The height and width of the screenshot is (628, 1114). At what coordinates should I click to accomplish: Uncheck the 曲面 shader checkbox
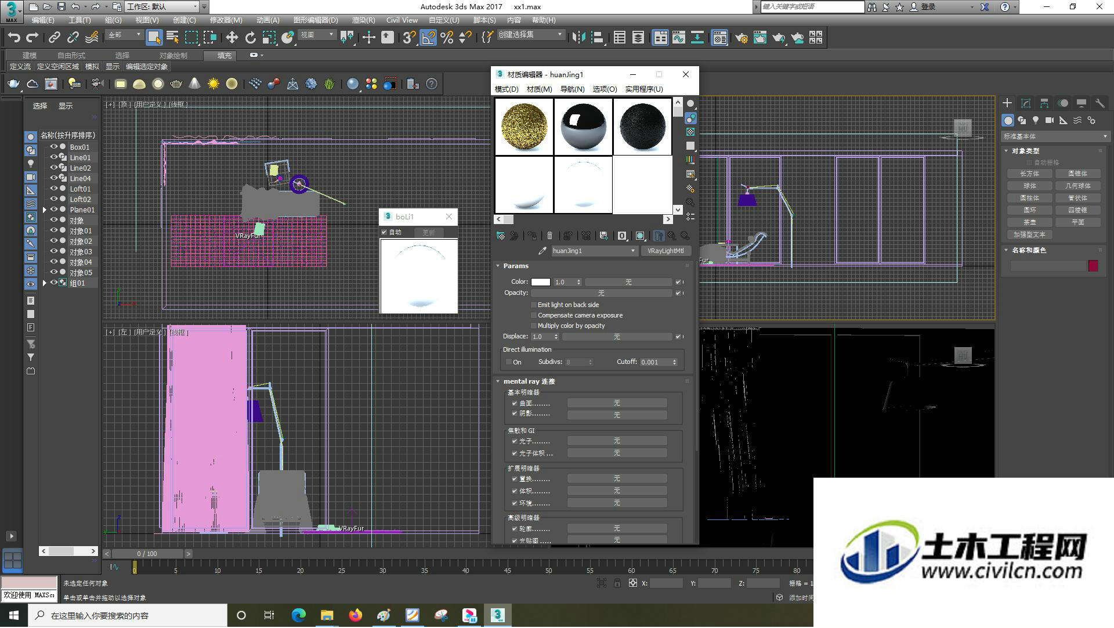coord(515,403)
